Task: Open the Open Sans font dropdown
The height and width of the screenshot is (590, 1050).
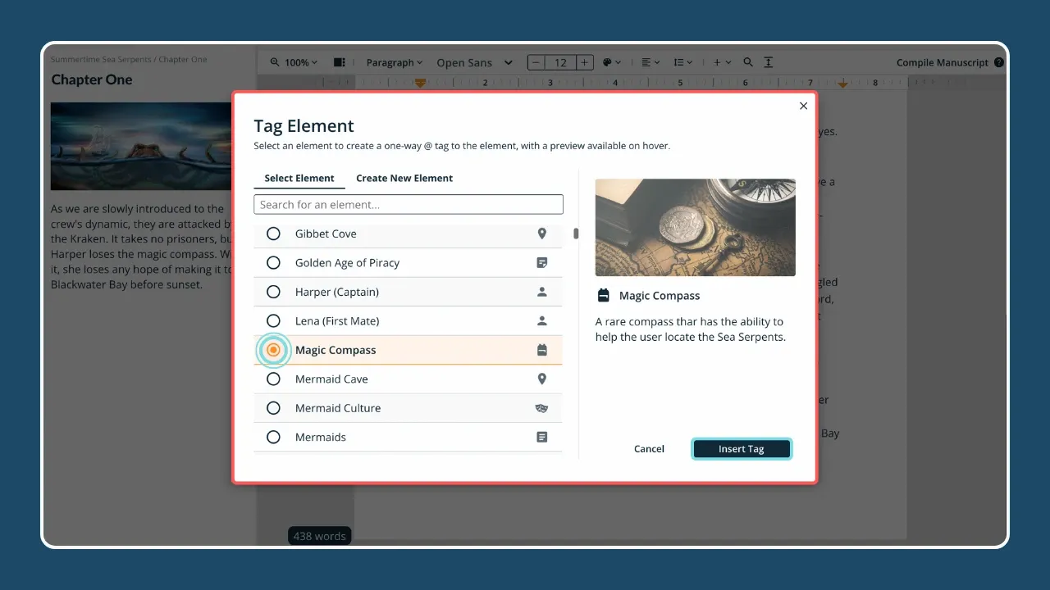Action: click(473, 62)
